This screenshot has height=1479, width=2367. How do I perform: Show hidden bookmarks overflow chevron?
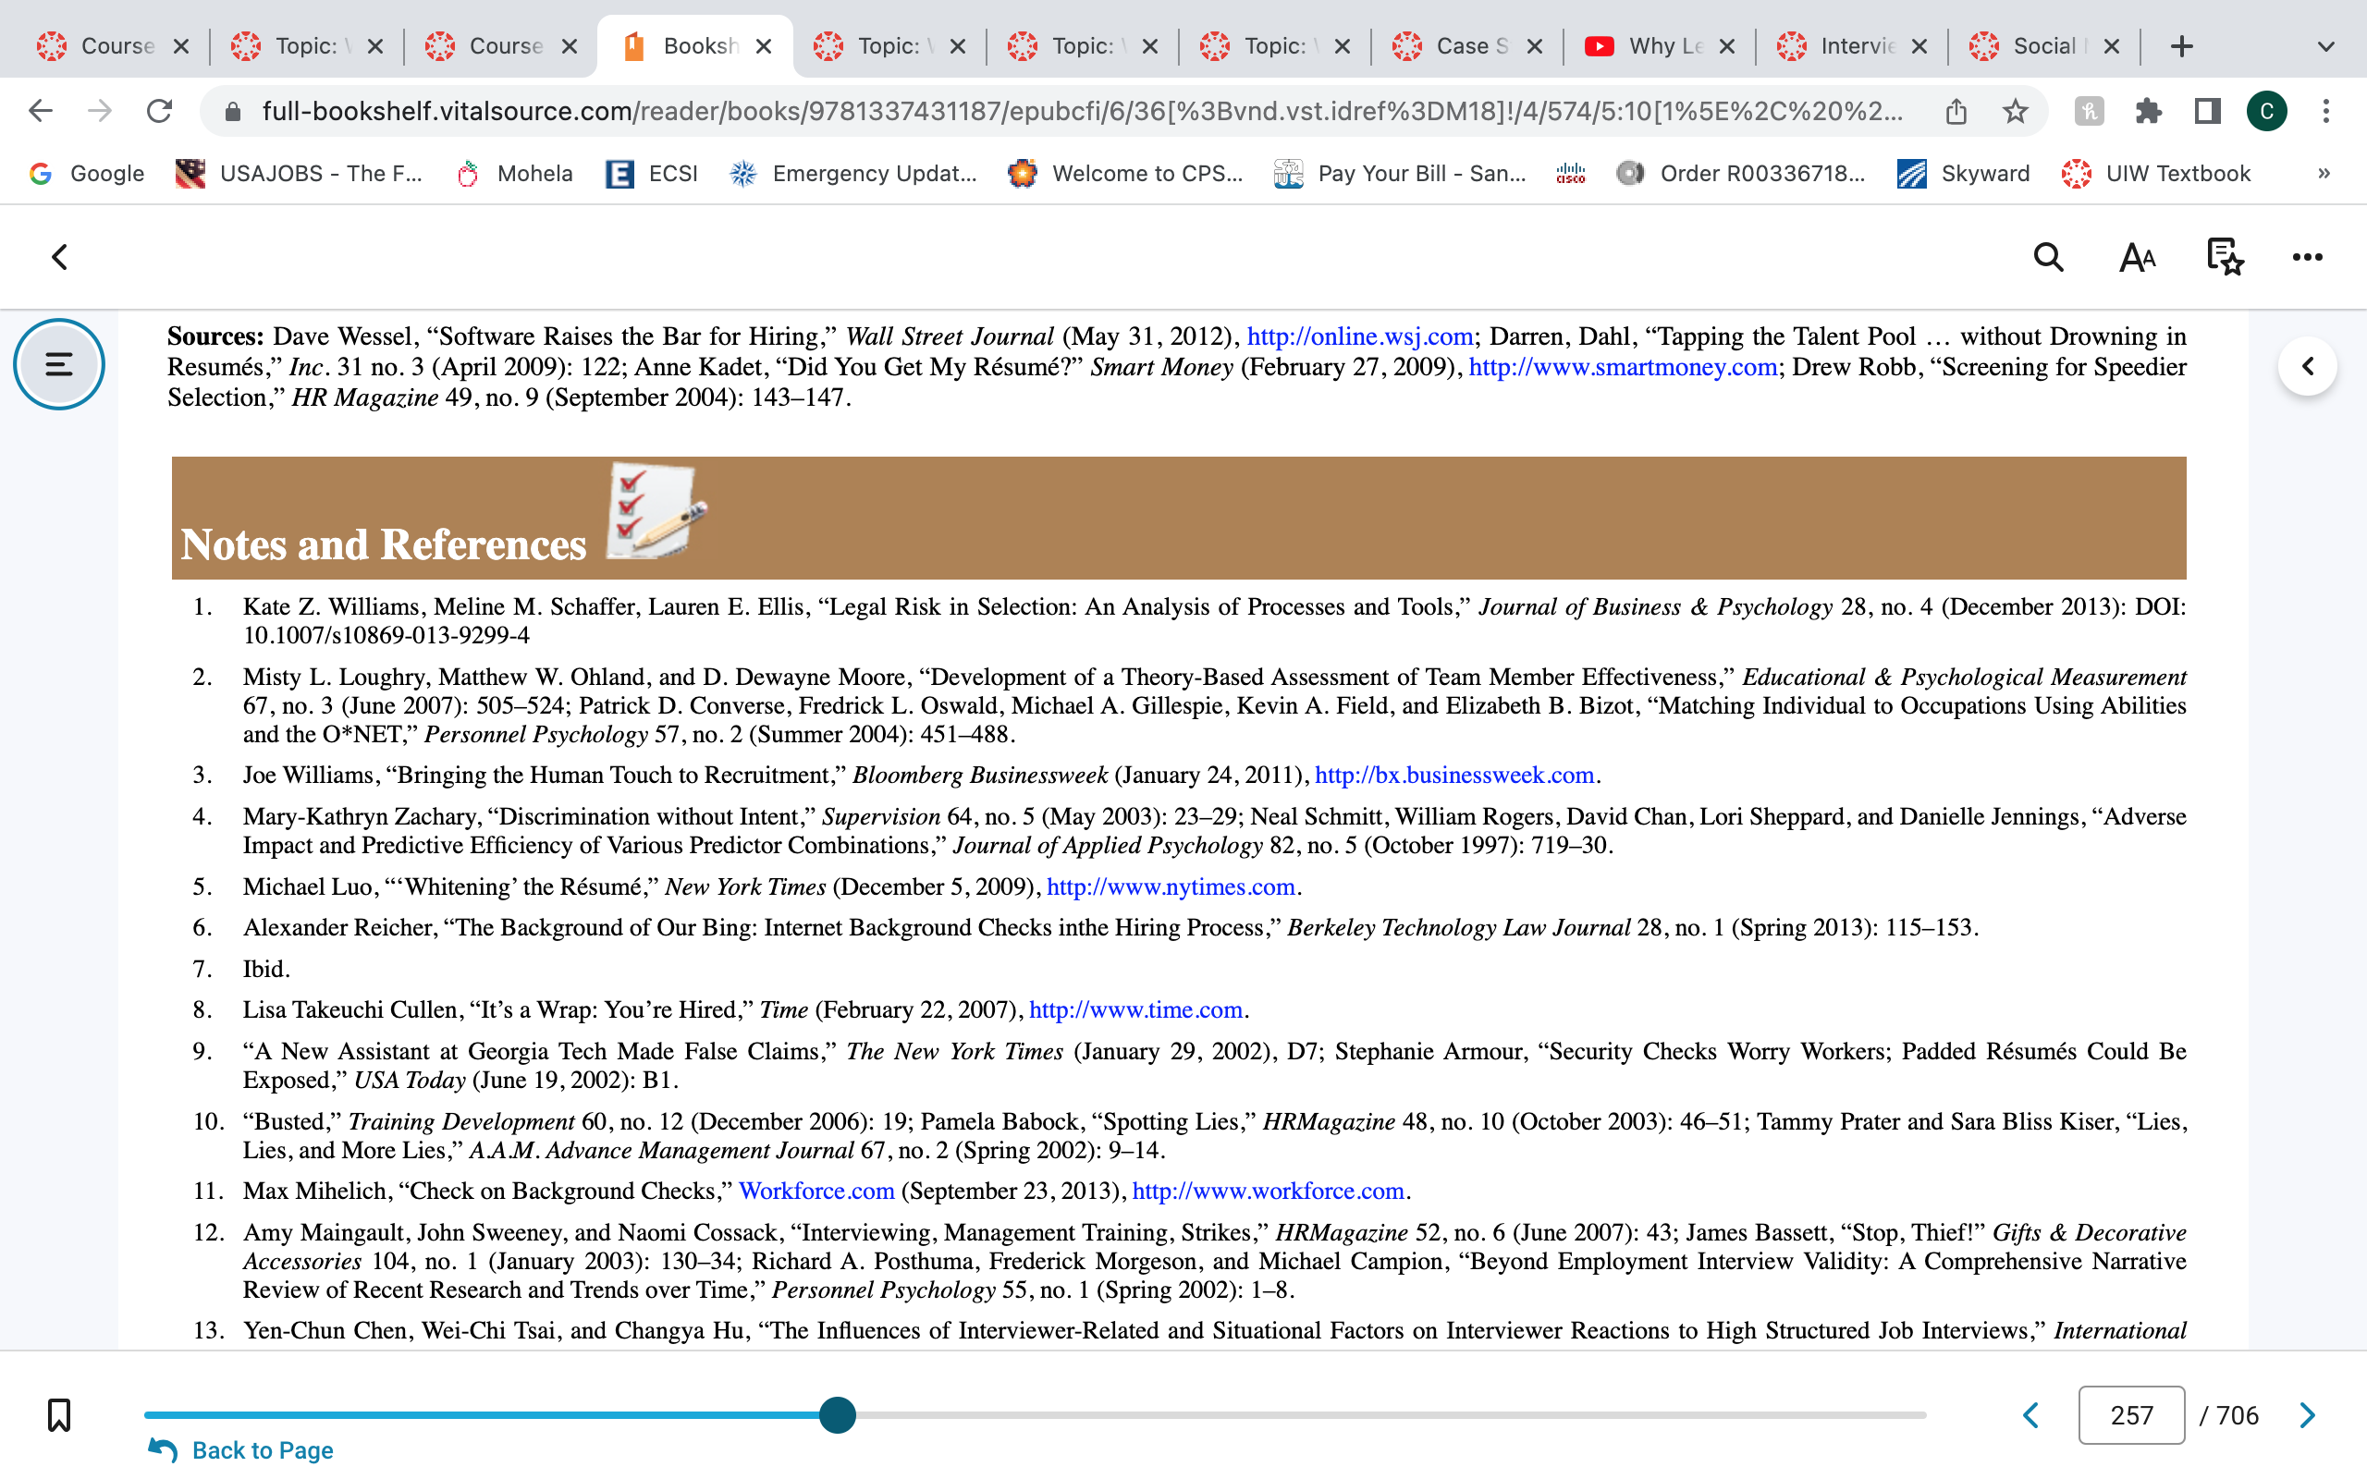coord(2324,173)
